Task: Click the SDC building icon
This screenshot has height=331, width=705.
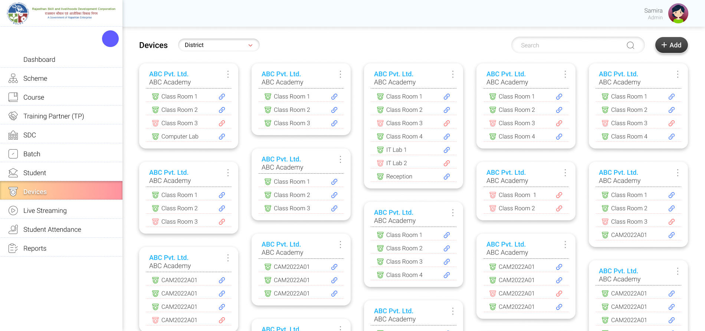Action: pyautogui.click(x=13, y=135)
